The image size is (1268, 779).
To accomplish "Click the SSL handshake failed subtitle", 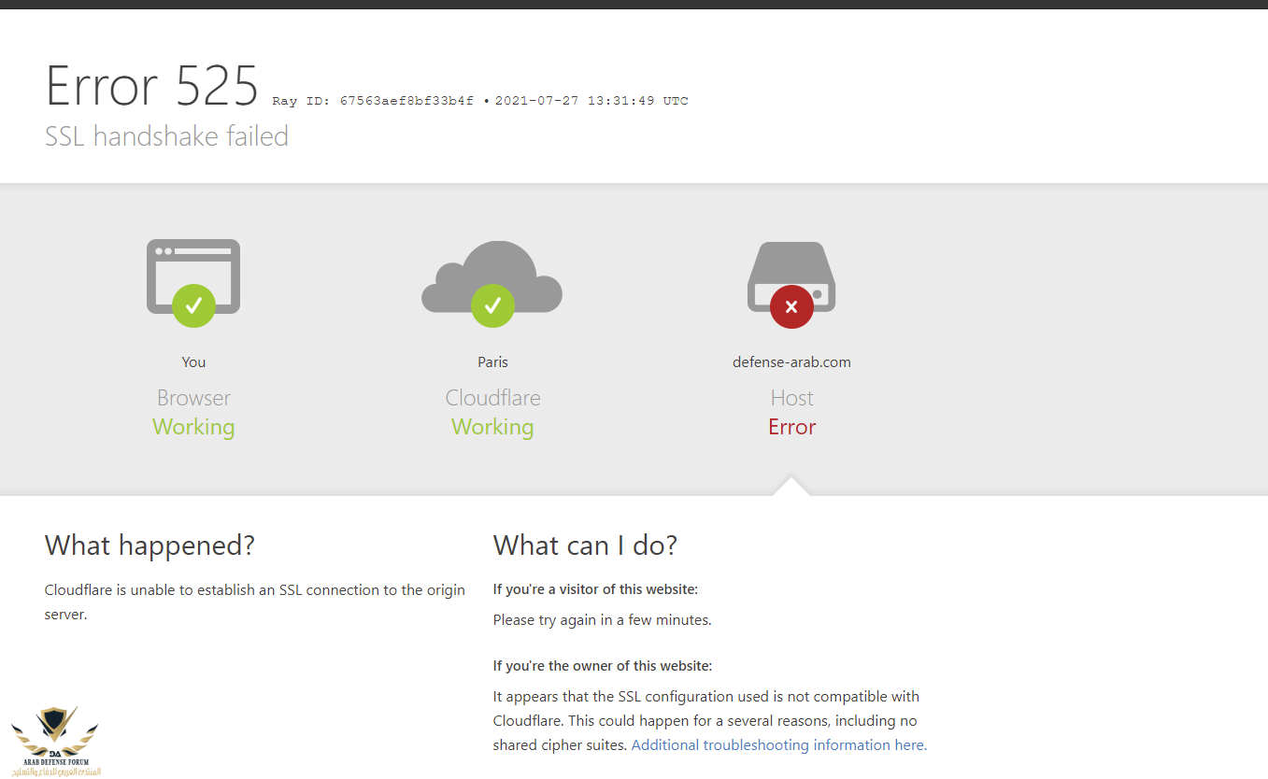I will tap(166, 136).
